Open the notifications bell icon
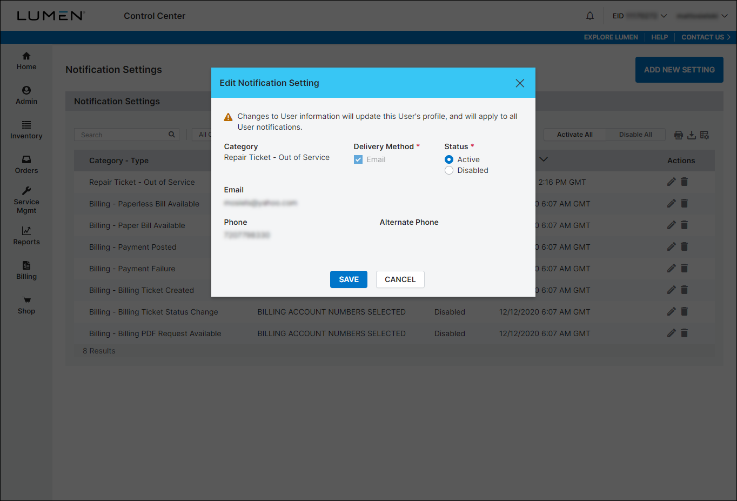737x501 pixels. [x=590, y=16]
